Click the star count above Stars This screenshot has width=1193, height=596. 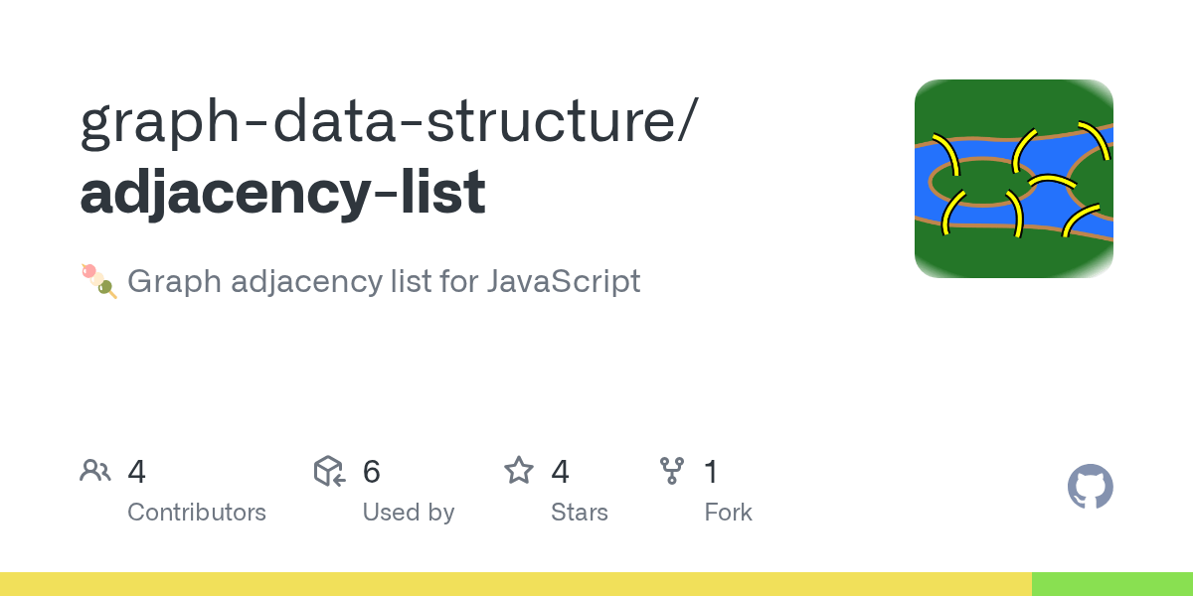[561, 472]
